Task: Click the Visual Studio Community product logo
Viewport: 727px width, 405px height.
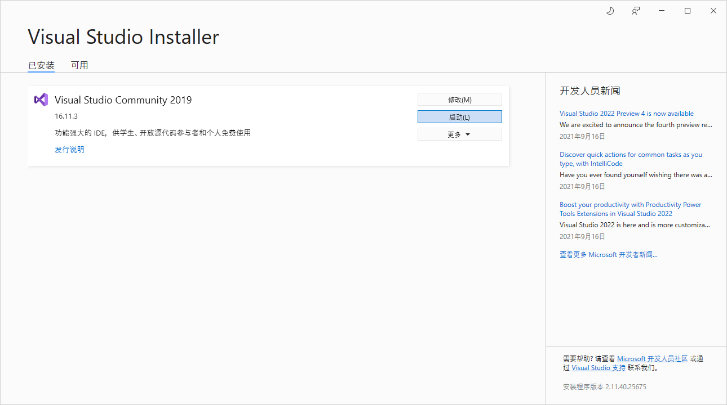Action: pos(40,100)
